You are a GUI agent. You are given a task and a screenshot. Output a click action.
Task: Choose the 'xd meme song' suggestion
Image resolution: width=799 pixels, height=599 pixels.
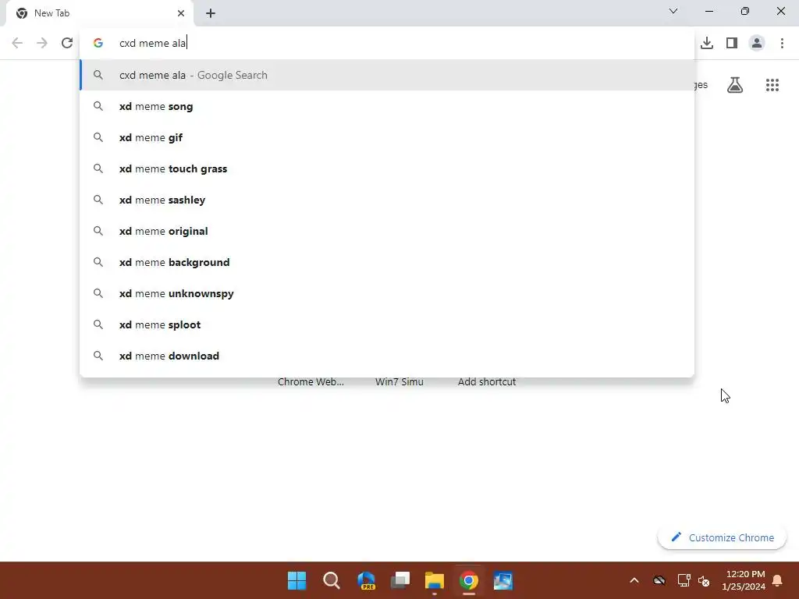tap(387, 106)
